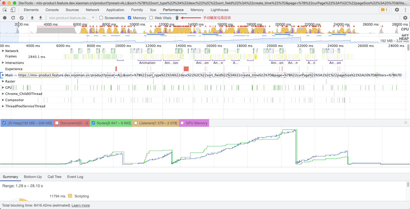
Task: Open the Sources panel
Action: pos(72,10)
